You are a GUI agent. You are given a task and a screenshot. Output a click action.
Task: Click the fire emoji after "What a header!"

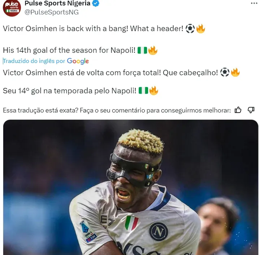[x=200, y=29]
